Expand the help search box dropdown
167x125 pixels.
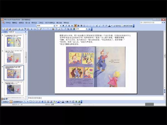click(x=162, y=22)
